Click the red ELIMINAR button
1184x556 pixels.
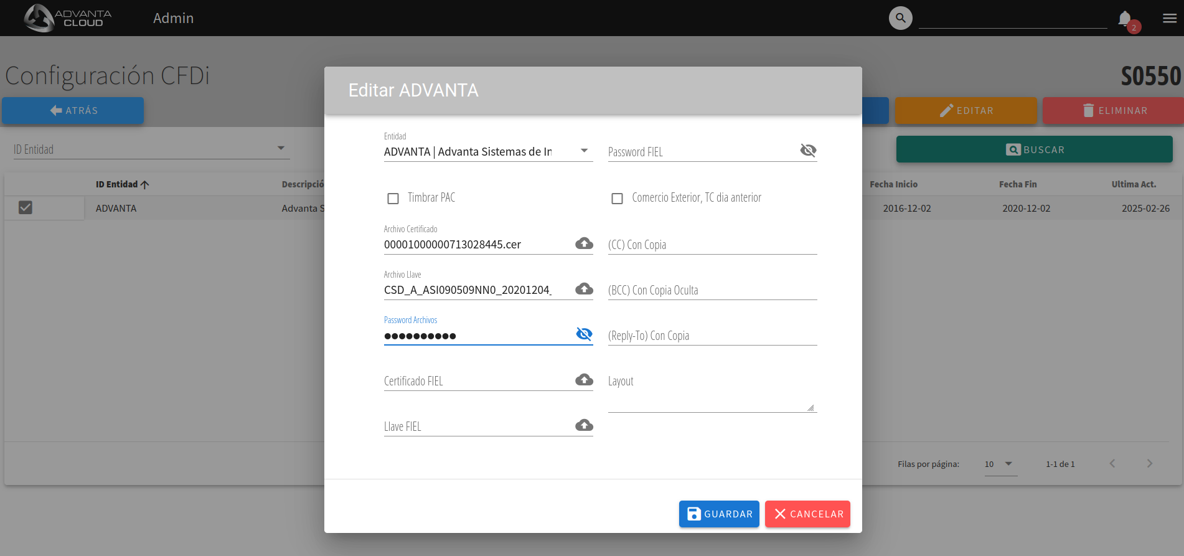click(x=1114, y=110)
